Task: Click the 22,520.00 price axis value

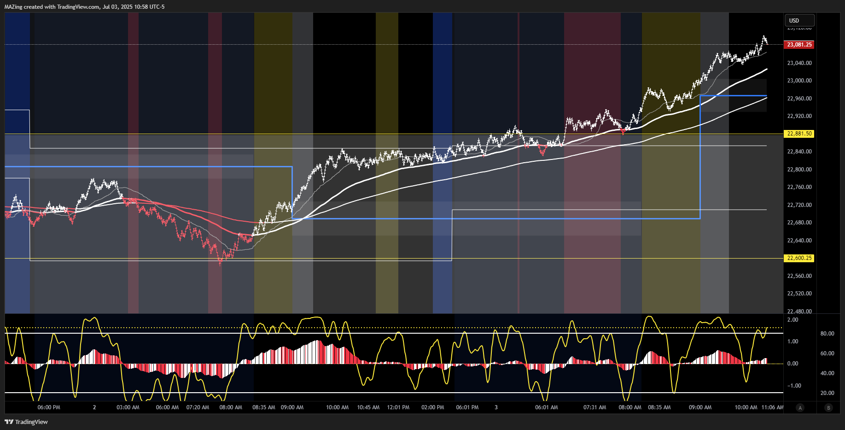Action: click(x=799, y=294)
